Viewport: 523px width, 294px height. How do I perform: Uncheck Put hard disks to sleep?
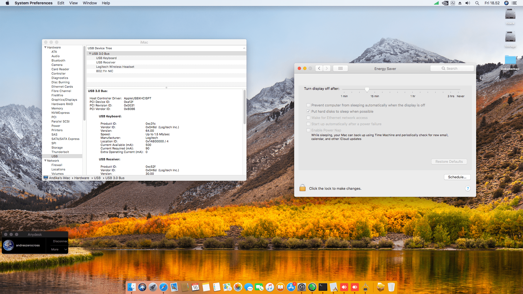pos(308,111)
